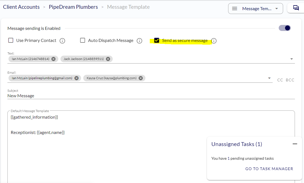Remove Ian McLain from the Text recipients

coord(54,59)
